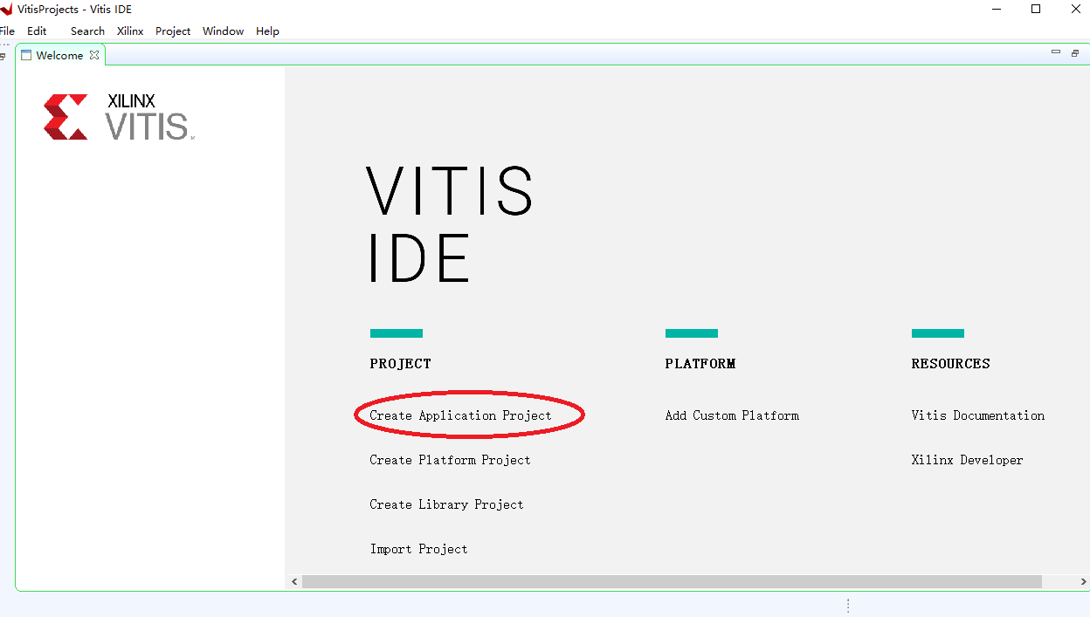Click the Vitis IDE title bar icon
The image size is (1090, 617).
point(6,10)
